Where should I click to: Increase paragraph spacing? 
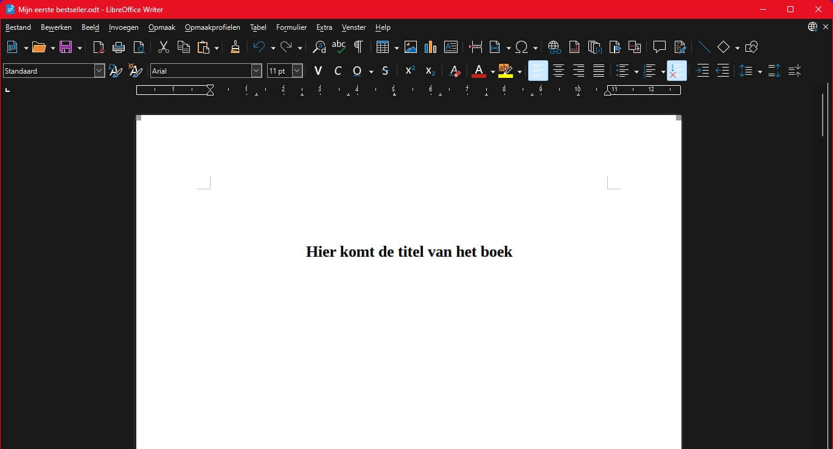[x=774, y=71]
